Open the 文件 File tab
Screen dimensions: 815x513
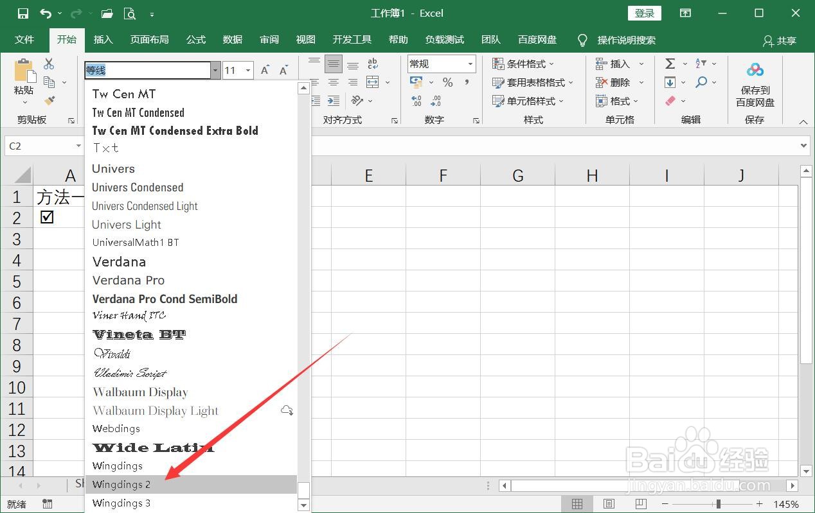click(24, 40)
